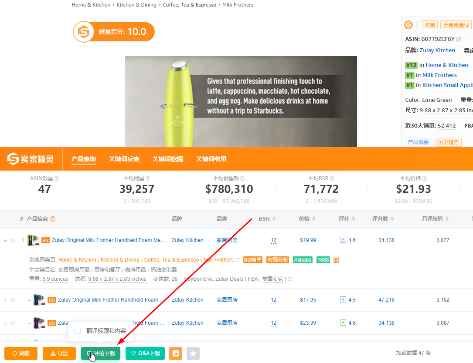473x363 pixels.
Task: Click the grey star button in the bottom toolbar
Action: [x=193, y=353]
